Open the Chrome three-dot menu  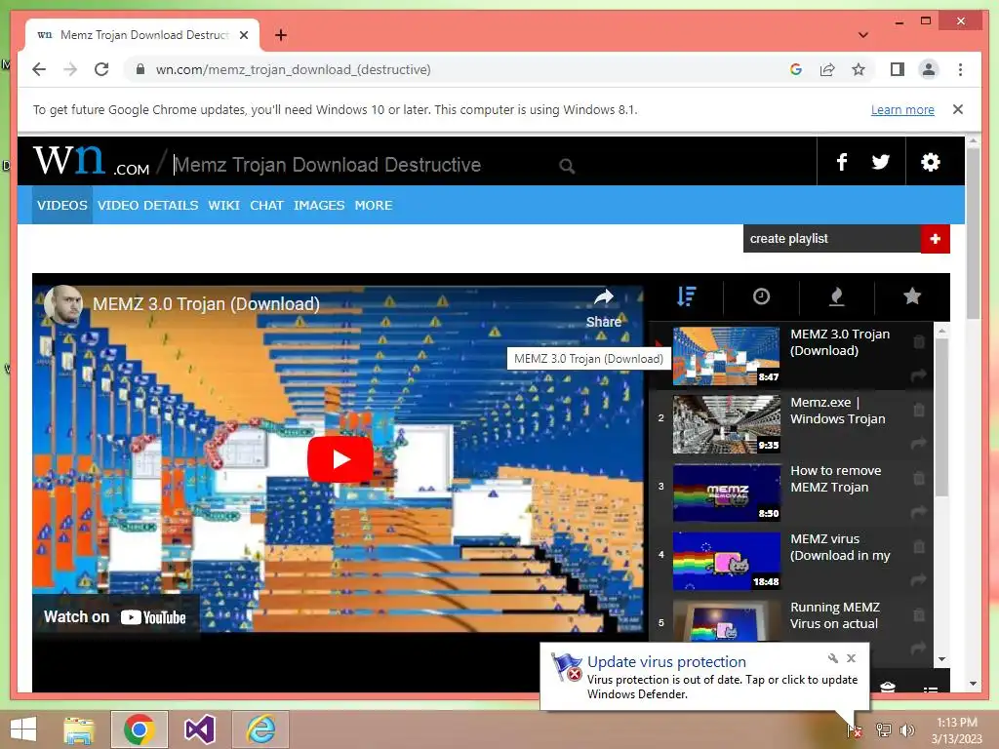[960, 69]
